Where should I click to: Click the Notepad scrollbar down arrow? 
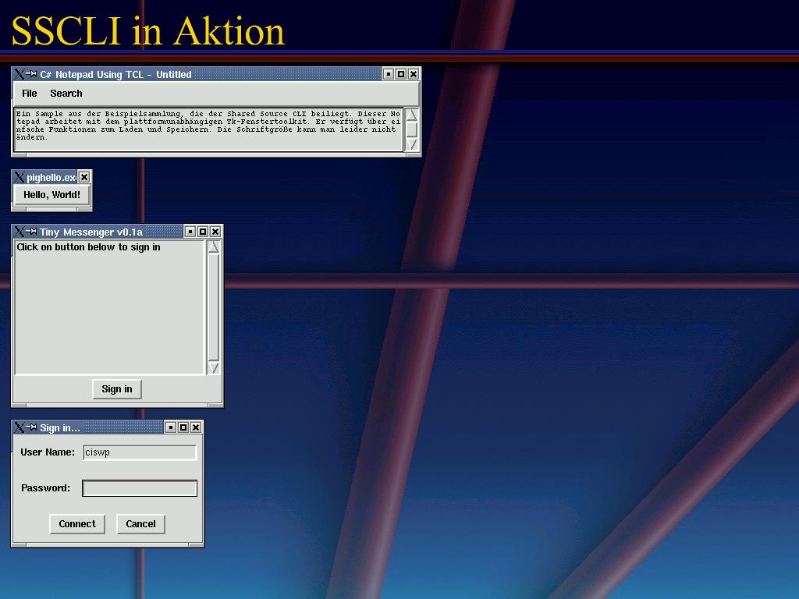click(412, 144)
